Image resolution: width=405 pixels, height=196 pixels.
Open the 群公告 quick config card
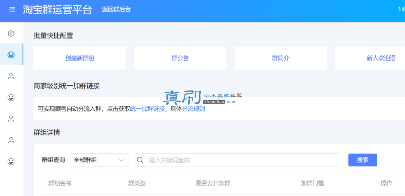180,58
